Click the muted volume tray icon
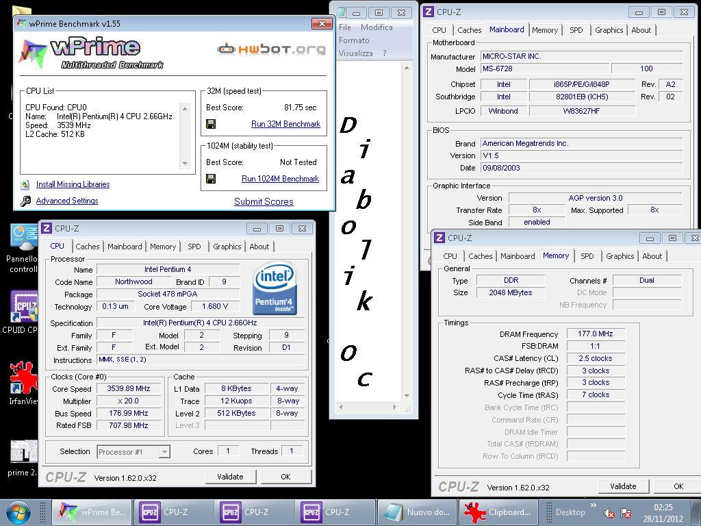The image size is (701, 526). click(609, 514)
